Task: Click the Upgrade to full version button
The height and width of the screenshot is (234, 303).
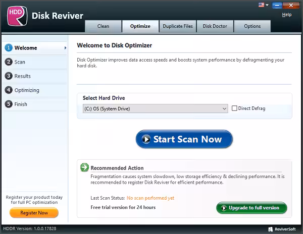Action: pyautogui.click(x=251, y=208)
